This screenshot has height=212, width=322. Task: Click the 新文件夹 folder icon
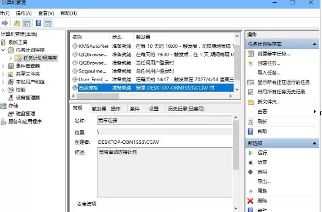[250, 102]
